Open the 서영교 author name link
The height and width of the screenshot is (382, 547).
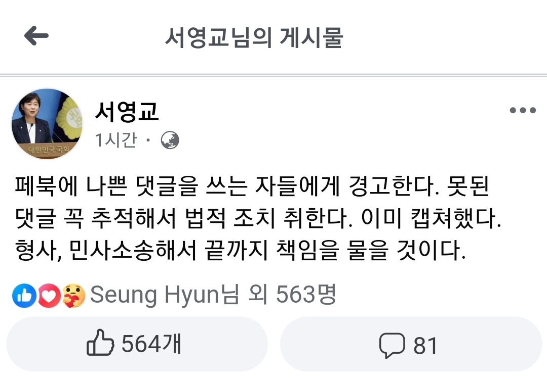(127, 112)
